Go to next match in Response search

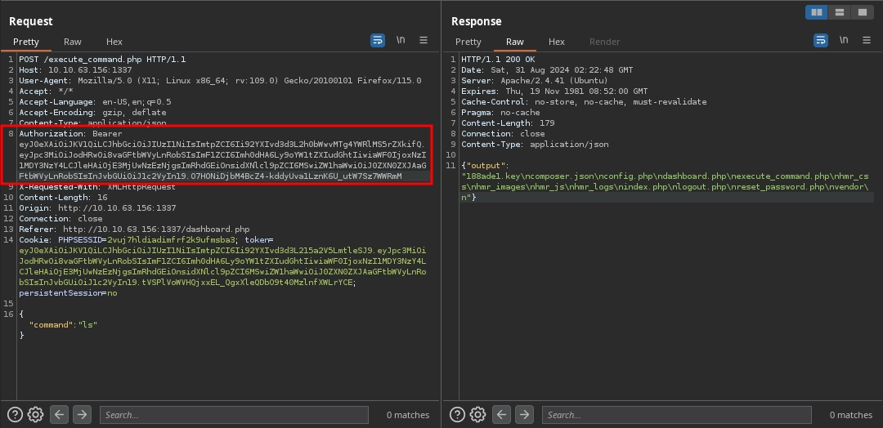(524, 415)
